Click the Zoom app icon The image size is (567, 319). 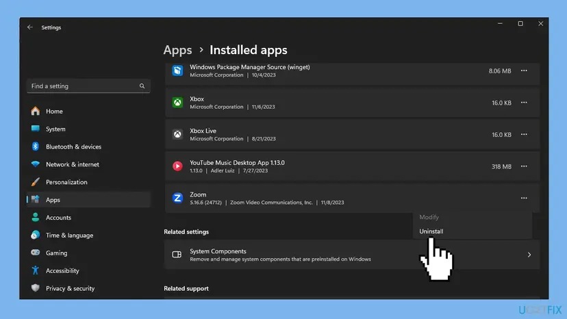point(177,198)
